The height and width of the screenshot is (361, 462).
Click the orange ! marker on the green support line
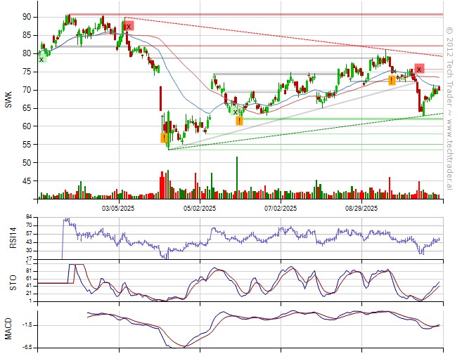click(x=240, y=121)
